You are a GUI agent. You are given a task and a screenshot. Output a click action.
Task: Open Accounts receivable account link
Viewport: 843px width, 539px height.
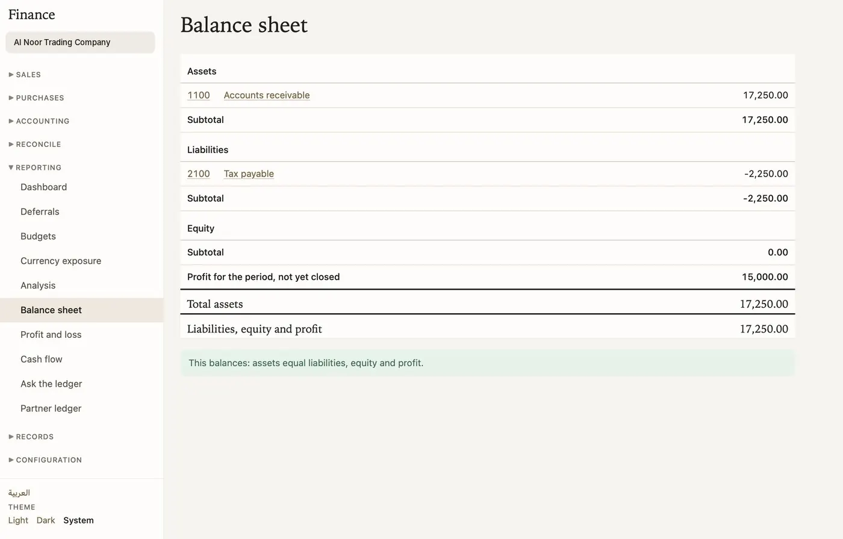click(x=267, y=95)
